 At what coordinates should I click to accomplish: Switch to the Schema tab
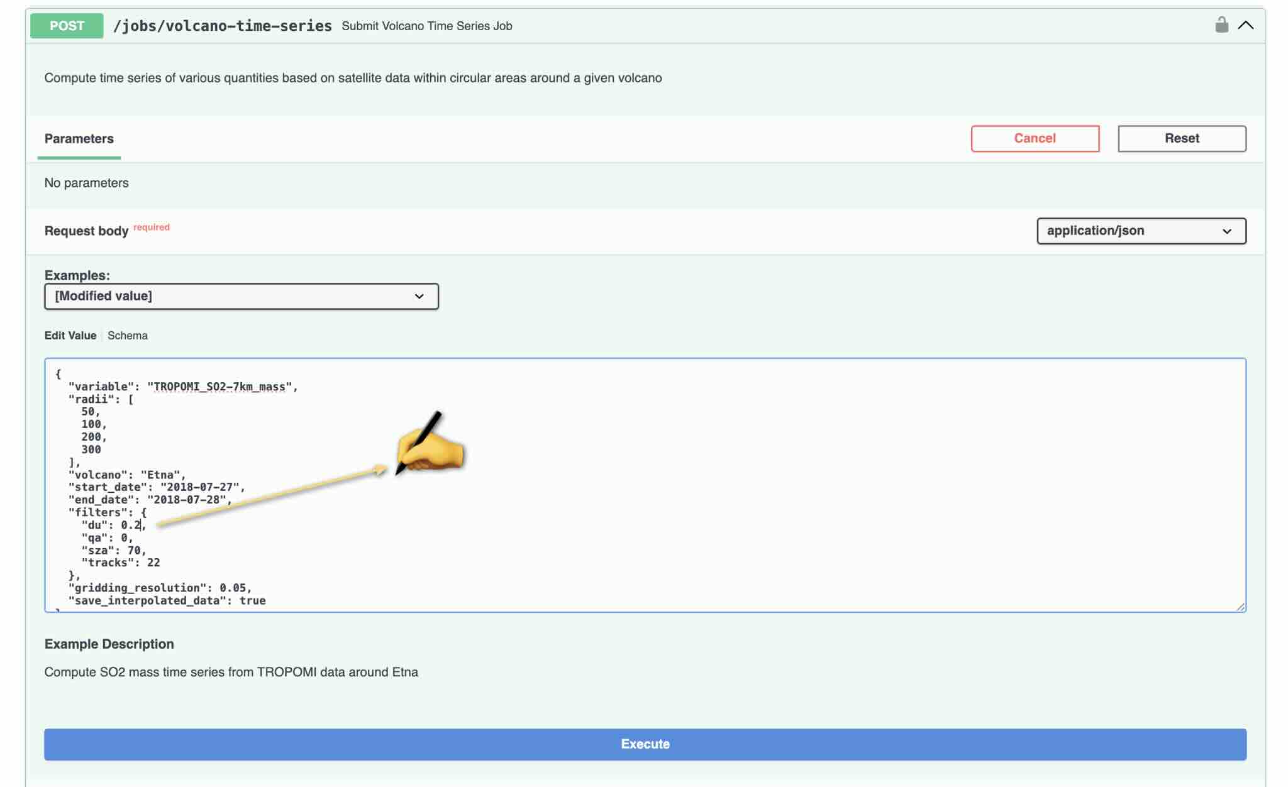tap(127, 336)
